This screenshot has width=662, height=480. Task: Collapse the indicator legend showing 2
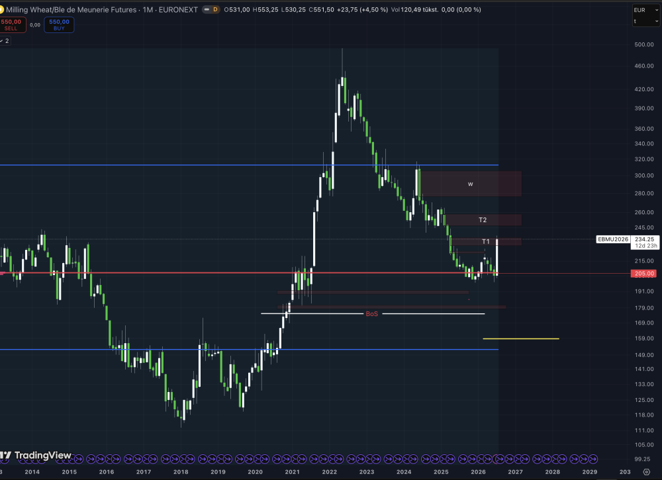pos(5,41)
